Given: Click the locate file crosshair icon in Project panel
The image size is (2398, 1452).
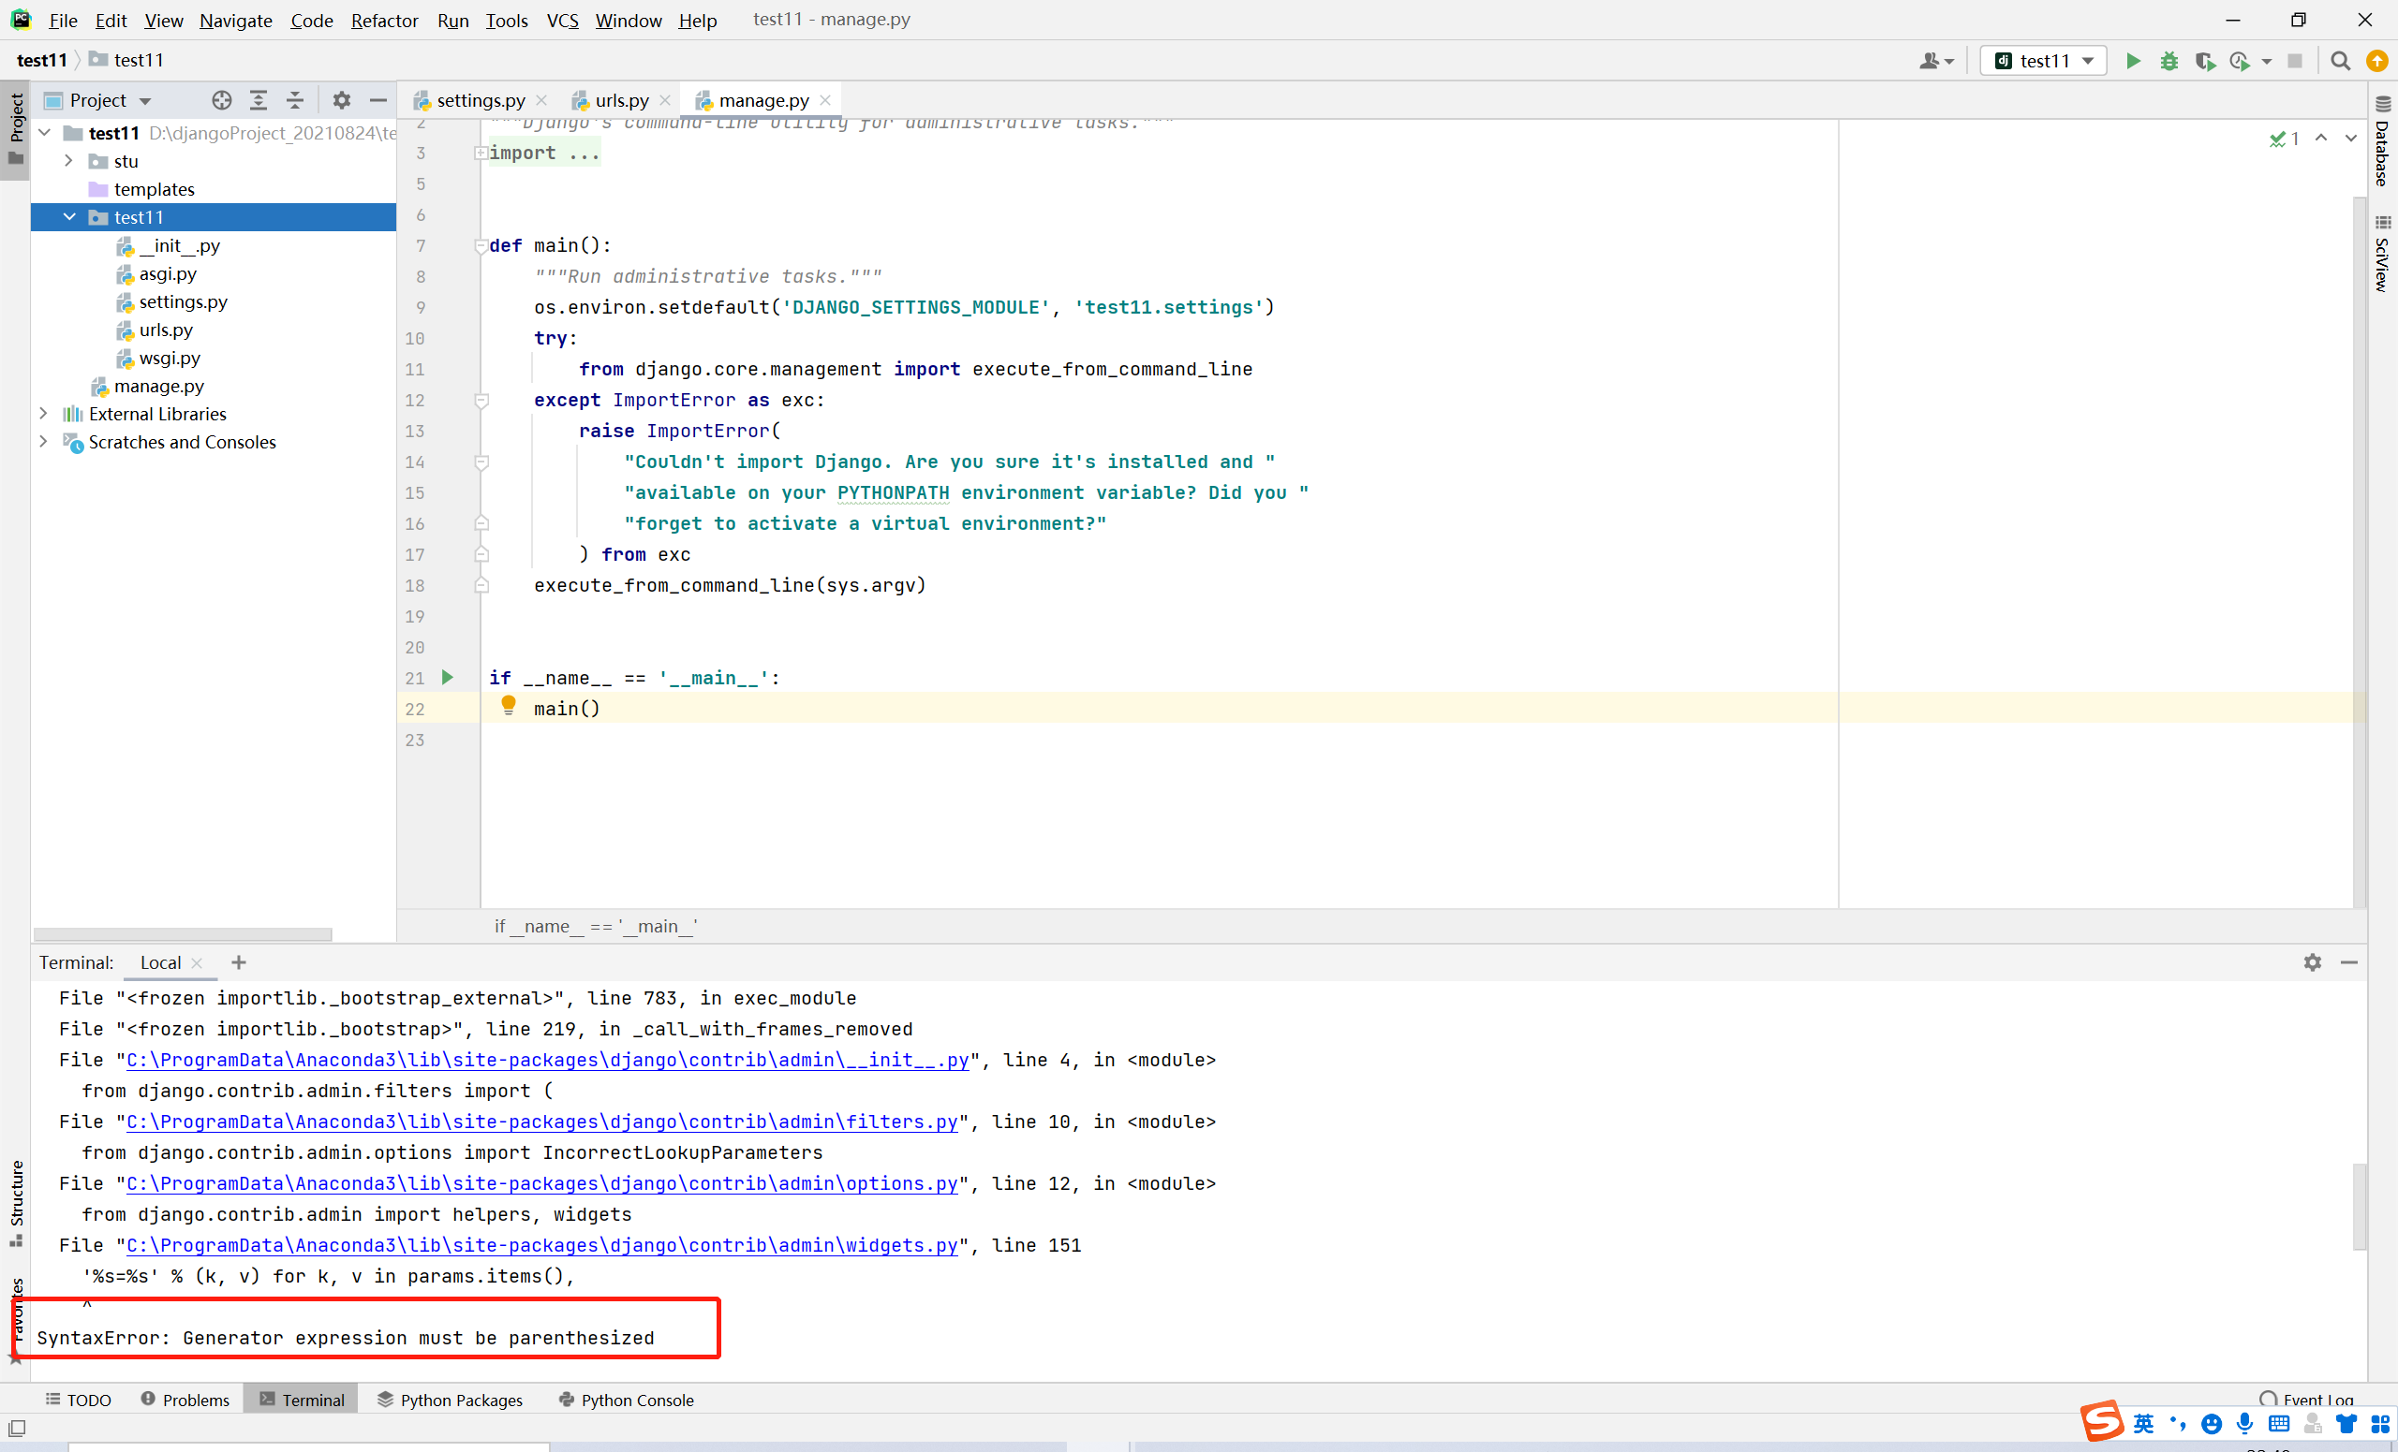Looking at the screenshot, I should (x=222, y=100).
